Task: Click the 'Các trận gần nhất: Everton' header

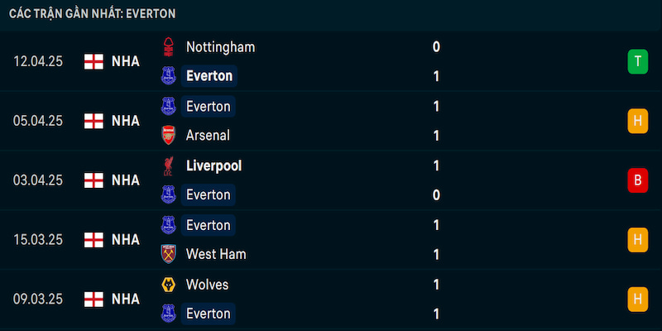Action: point(93,14)
